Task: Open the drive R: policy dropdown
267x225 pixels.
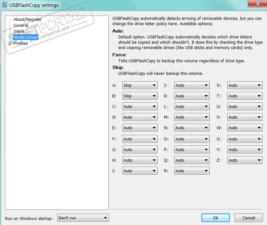Action: [x=192, y=171]
